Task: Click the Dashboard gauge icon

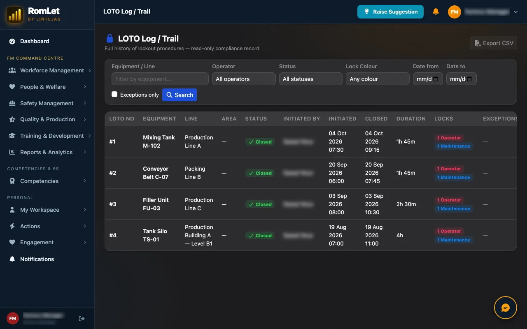Action: click(12, 41)
